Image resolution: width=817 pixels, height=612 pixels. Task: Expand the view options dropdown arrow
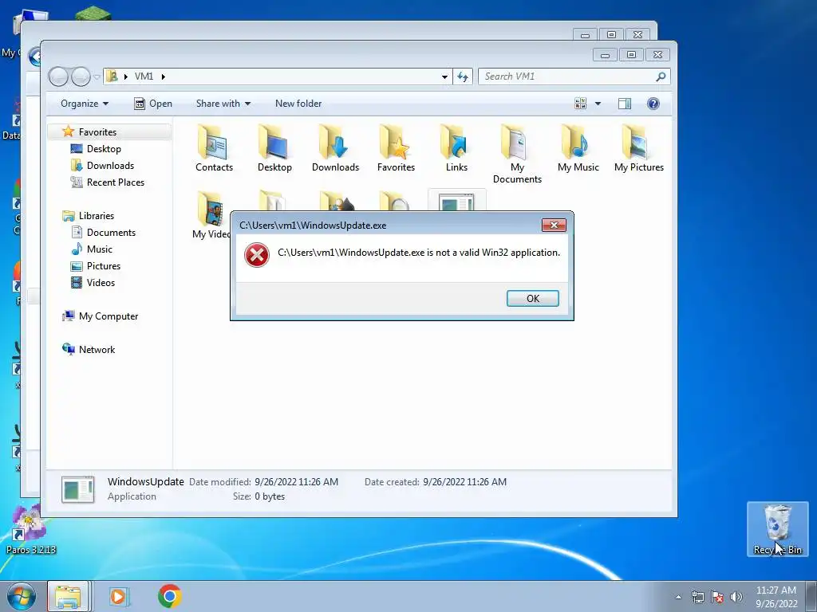[x=598, y=104]
